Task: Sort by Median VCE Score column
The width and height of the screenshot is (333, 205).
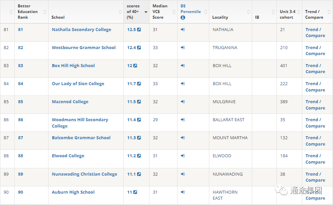Action: click(x=174, y=12)
